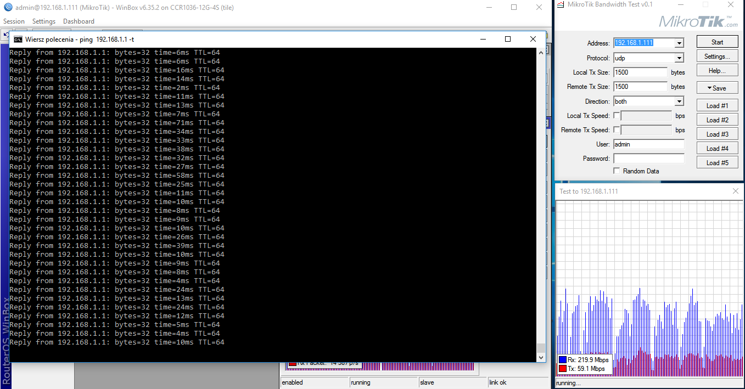The height and width of the screenshot is (389, 745).
Task: Open the Protocol dropdown
Action: click(679, 58)
